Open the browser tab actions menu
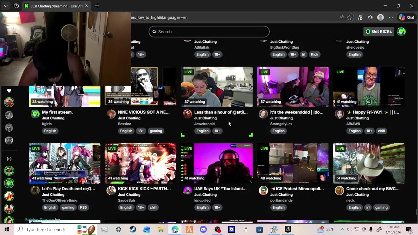 pyautogui.click(x=6, y=6)
